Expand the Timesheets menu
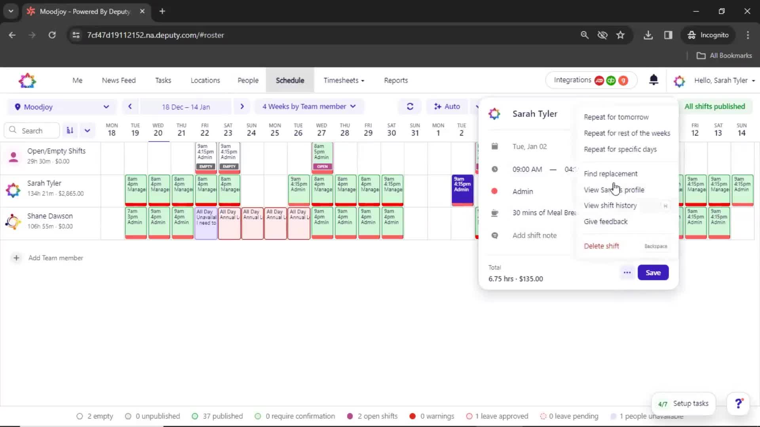This screenshot has height=427, width=760. point(344,80)
